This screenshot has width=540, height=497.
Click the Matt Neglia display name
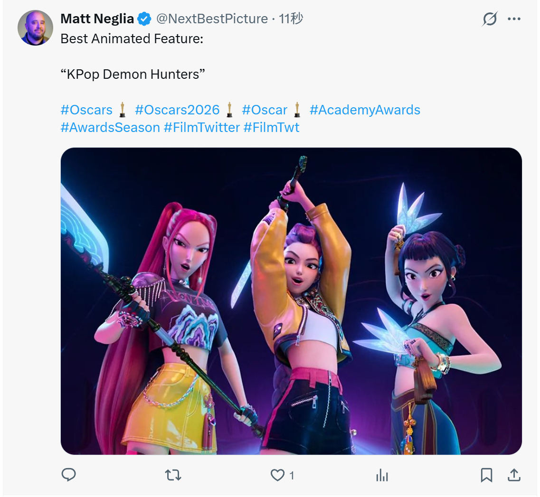[97, 19]
